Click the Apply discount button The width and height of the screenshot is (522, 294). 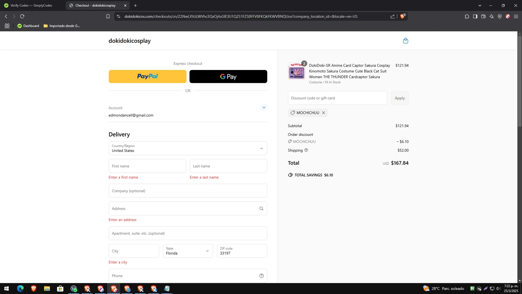tap(400, 98)
